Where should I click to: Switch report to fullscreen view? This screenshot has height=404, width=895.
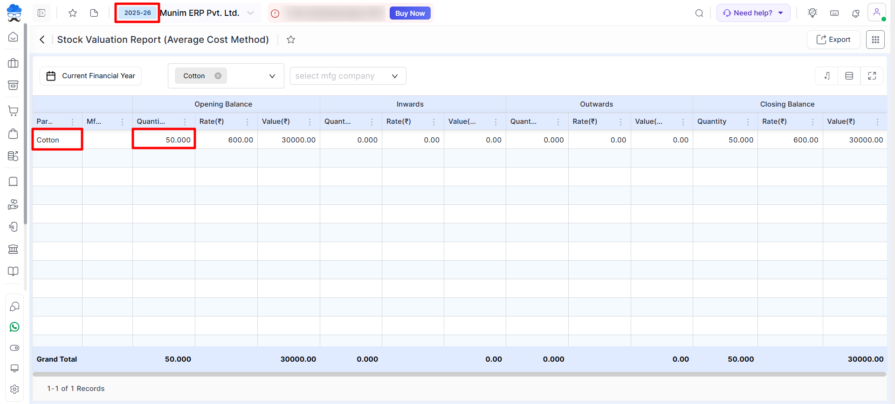[x=872, y=76]
